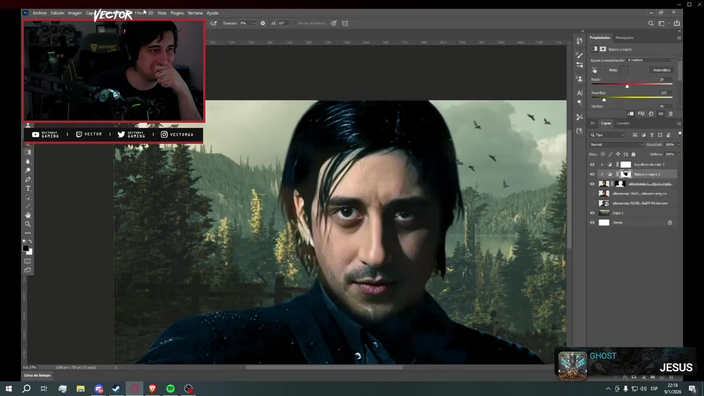Open Spotify from the Windows taskbar
The width and height of the screenshot is (704, 396).
pyautogui.click(x=170, y=389)
